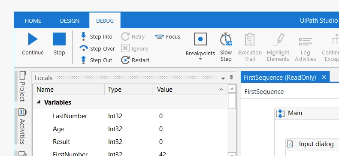Click the Continue play icon
Image resolution: width=339 pixels, height=156 pixels.
pos(33,39)
